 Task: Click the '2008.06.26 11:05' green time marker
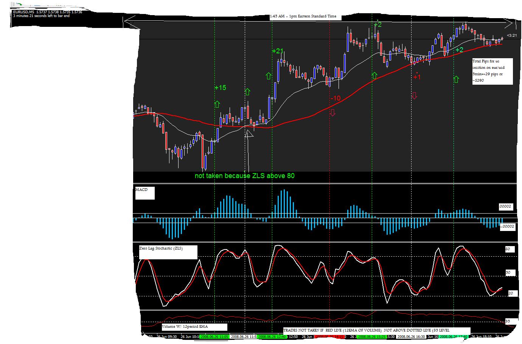[x=214, y=336]
